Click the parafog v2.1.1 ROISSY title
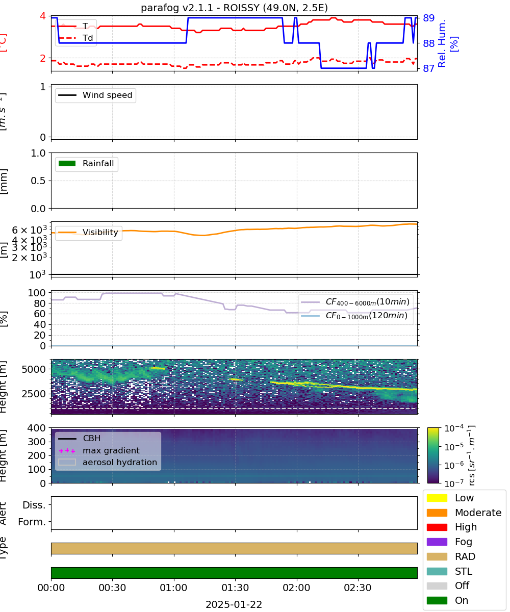Screen dimensions: 510x612 tap(235, 8)
